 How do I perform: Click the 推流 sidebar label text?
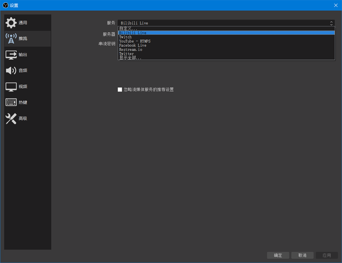pyautogui.click(x=23, y=38)
